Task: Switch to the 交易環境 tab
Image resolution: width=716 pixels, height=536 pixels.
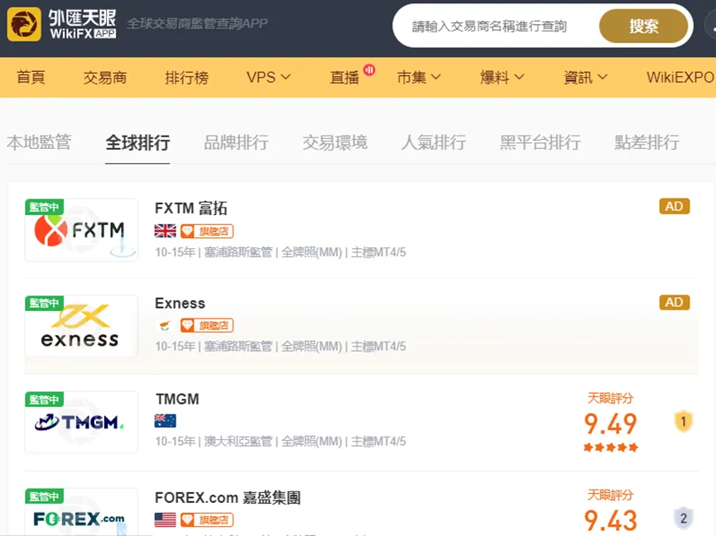Action: (334, 142)
